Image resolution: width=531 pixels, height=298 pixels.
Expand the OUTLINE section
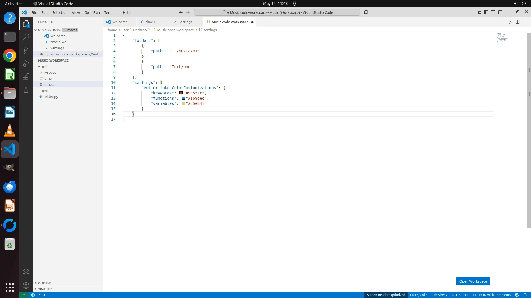coord(45,283)
